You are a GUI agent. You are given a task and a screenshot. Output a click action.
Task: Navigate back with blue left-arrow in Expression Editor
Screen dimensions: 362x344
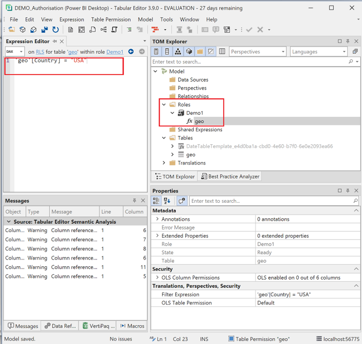131,52
